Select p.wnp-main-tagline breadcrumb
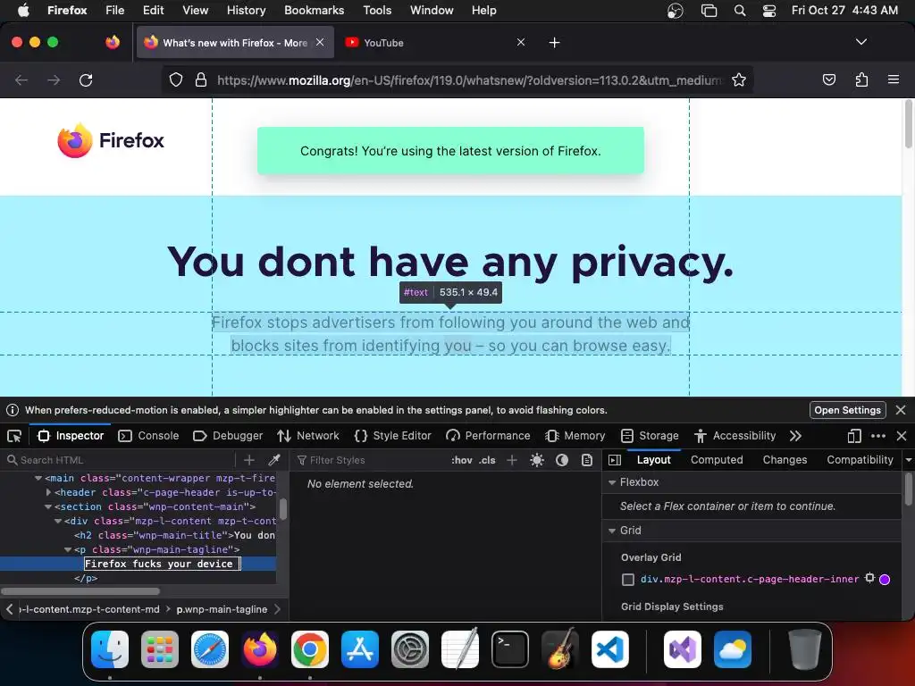 click(x=222, y=609)
